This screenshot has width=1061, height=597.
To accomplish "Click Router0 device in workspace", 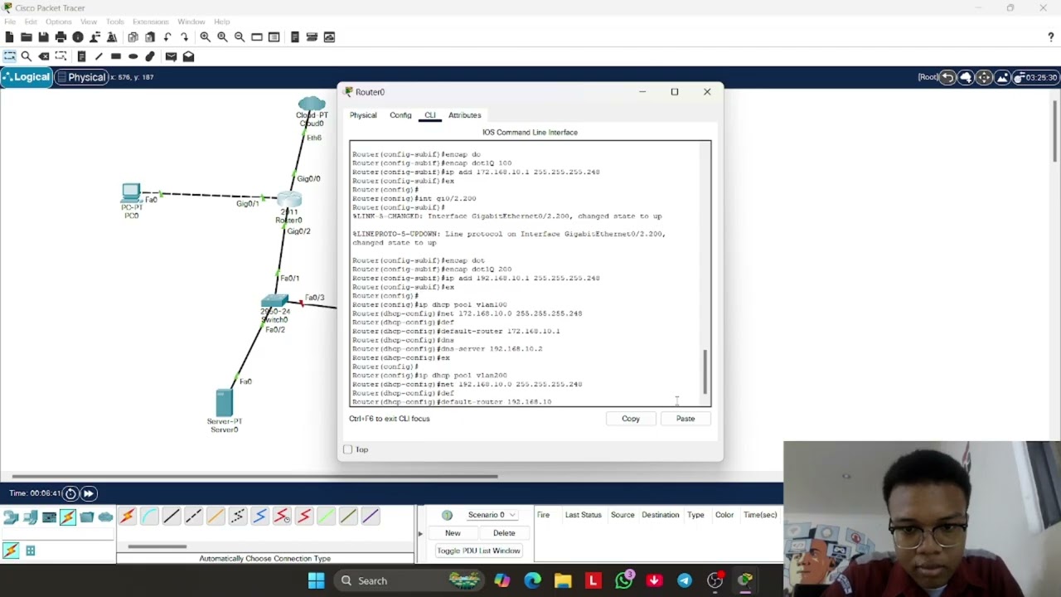I will pyautogui.click(x=289, y=201).
